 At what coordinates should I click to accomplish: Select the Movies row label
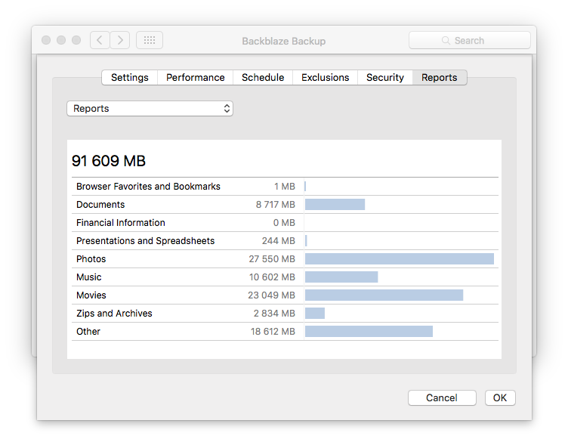[91, 295]
